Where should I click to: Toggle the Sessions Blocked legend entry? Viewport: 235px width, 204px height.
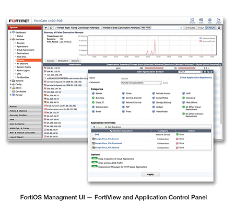coord(207,41)
